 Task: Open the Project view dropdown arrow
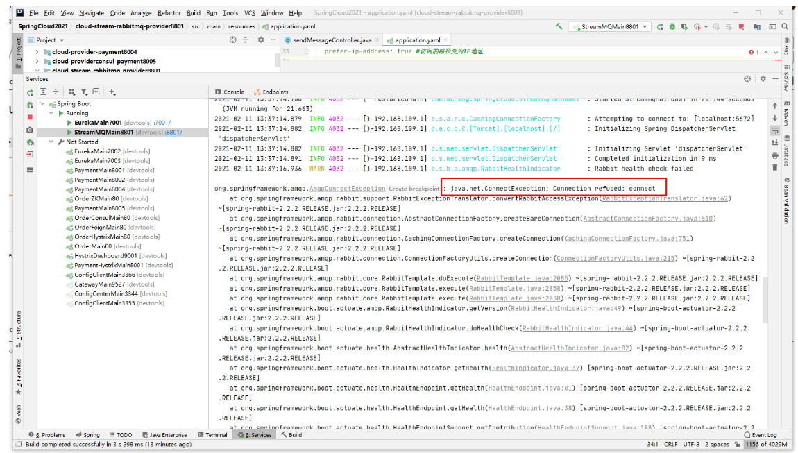(62, 40)
